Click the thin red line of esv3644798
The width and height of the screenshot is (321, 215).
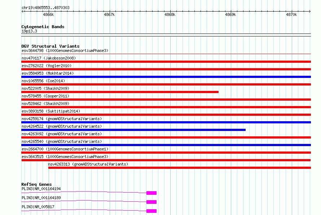[166, 54]
